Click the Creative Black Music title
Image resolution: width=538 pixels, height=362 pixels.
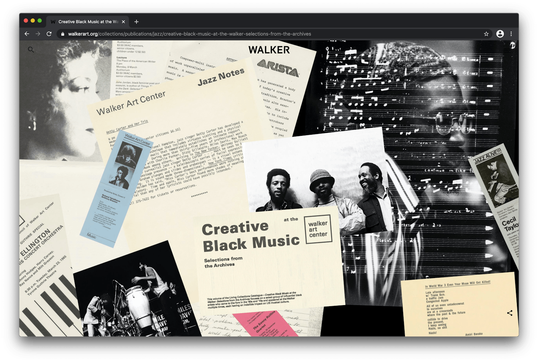[x=251, y=236]
